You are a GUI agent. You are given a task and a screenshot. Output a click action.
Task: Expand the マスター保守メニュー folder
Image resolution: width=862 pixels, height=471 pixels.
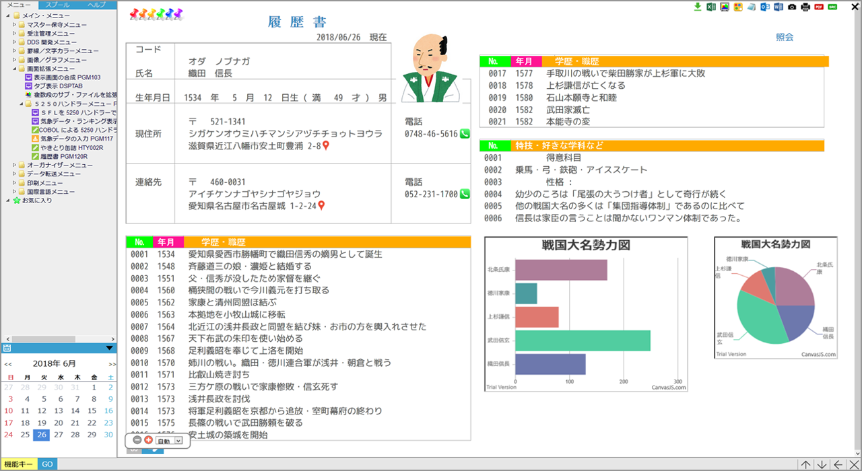click(x=14, y=25)
